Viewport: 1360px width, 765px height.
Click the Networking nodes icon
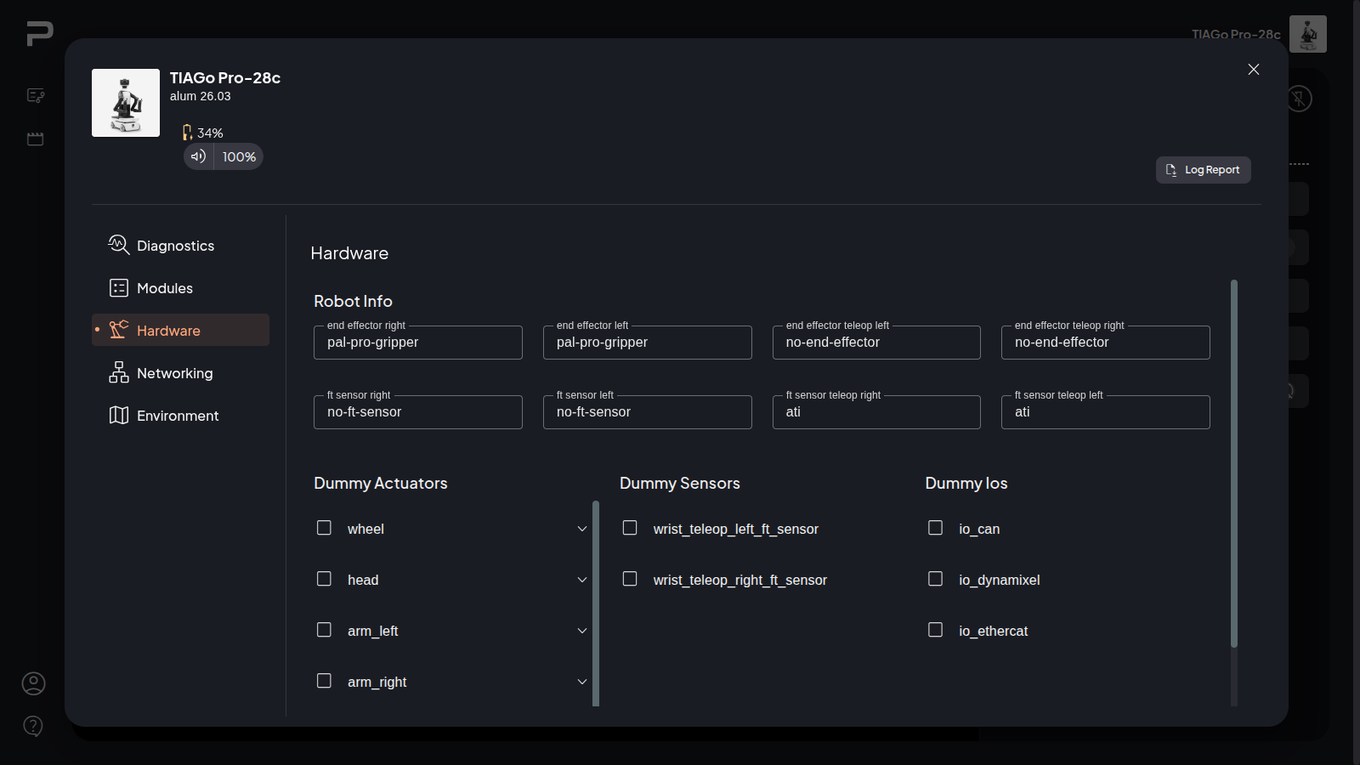tap(119, 372)
